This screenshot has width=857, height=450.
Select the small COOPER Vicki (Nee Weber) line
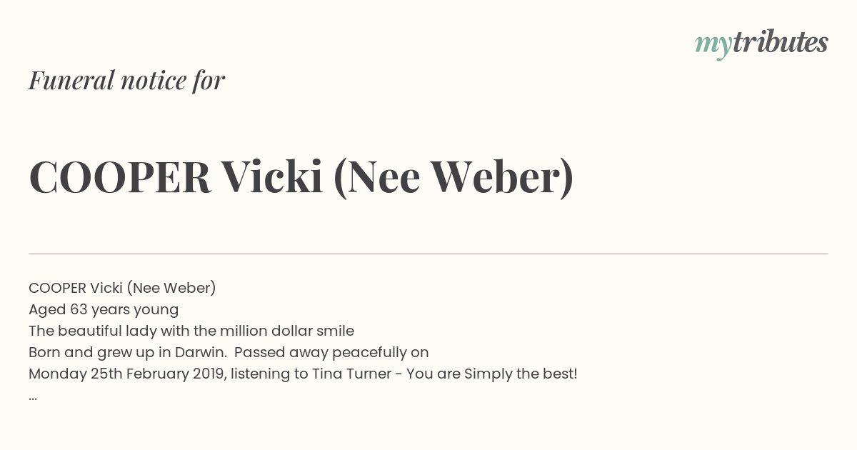(x=122, y=288)
